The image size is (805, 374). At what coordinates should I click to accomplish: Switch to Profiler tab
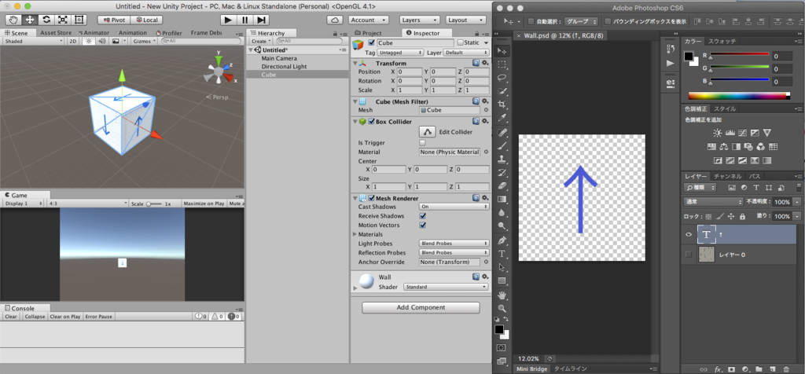coord(169,33)
